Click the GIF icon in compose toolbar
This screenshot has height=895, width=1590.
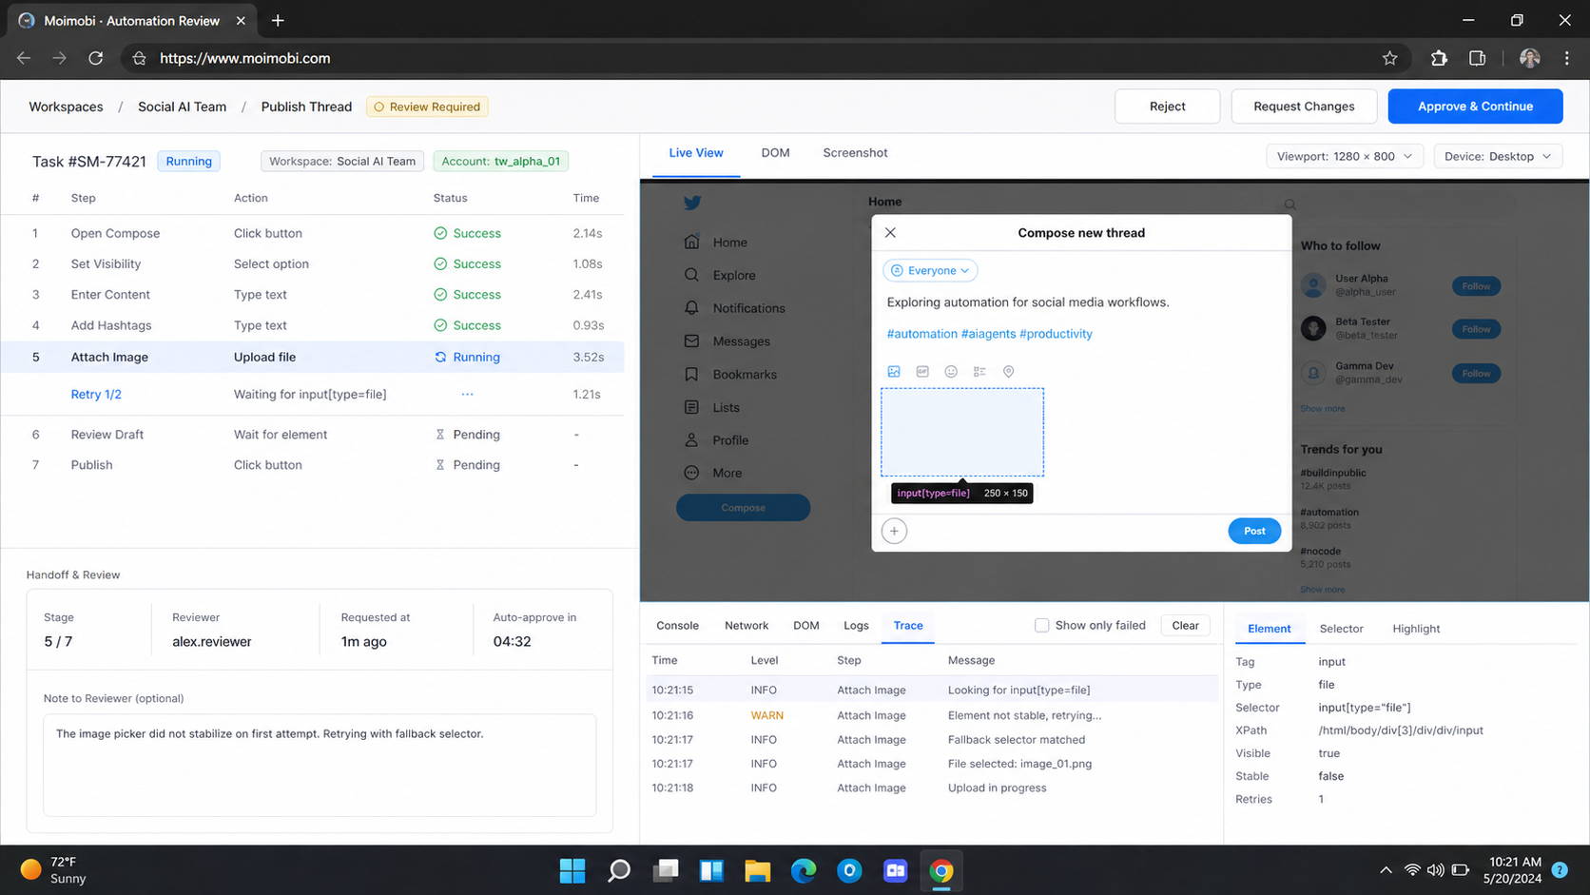(x=922, y=372)
